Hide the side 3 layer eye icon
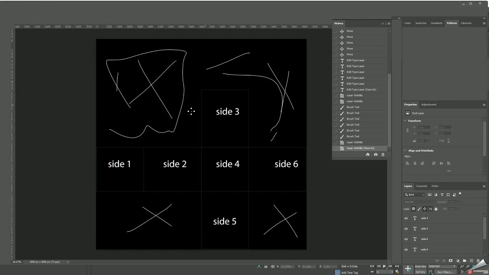 (406, 218)
